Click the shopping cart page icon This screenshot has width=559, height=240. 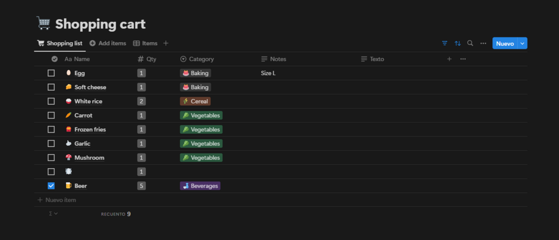pos(43,23)
